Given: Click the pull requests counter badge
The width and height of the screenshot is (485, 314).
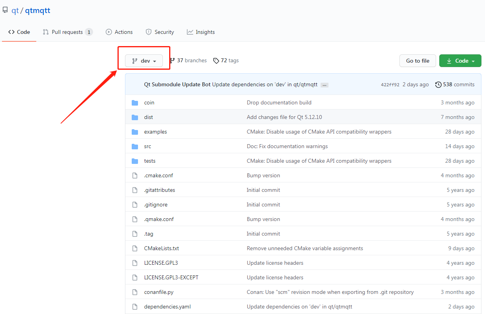Looking at the screenshot, I should (x=89, y=32).
